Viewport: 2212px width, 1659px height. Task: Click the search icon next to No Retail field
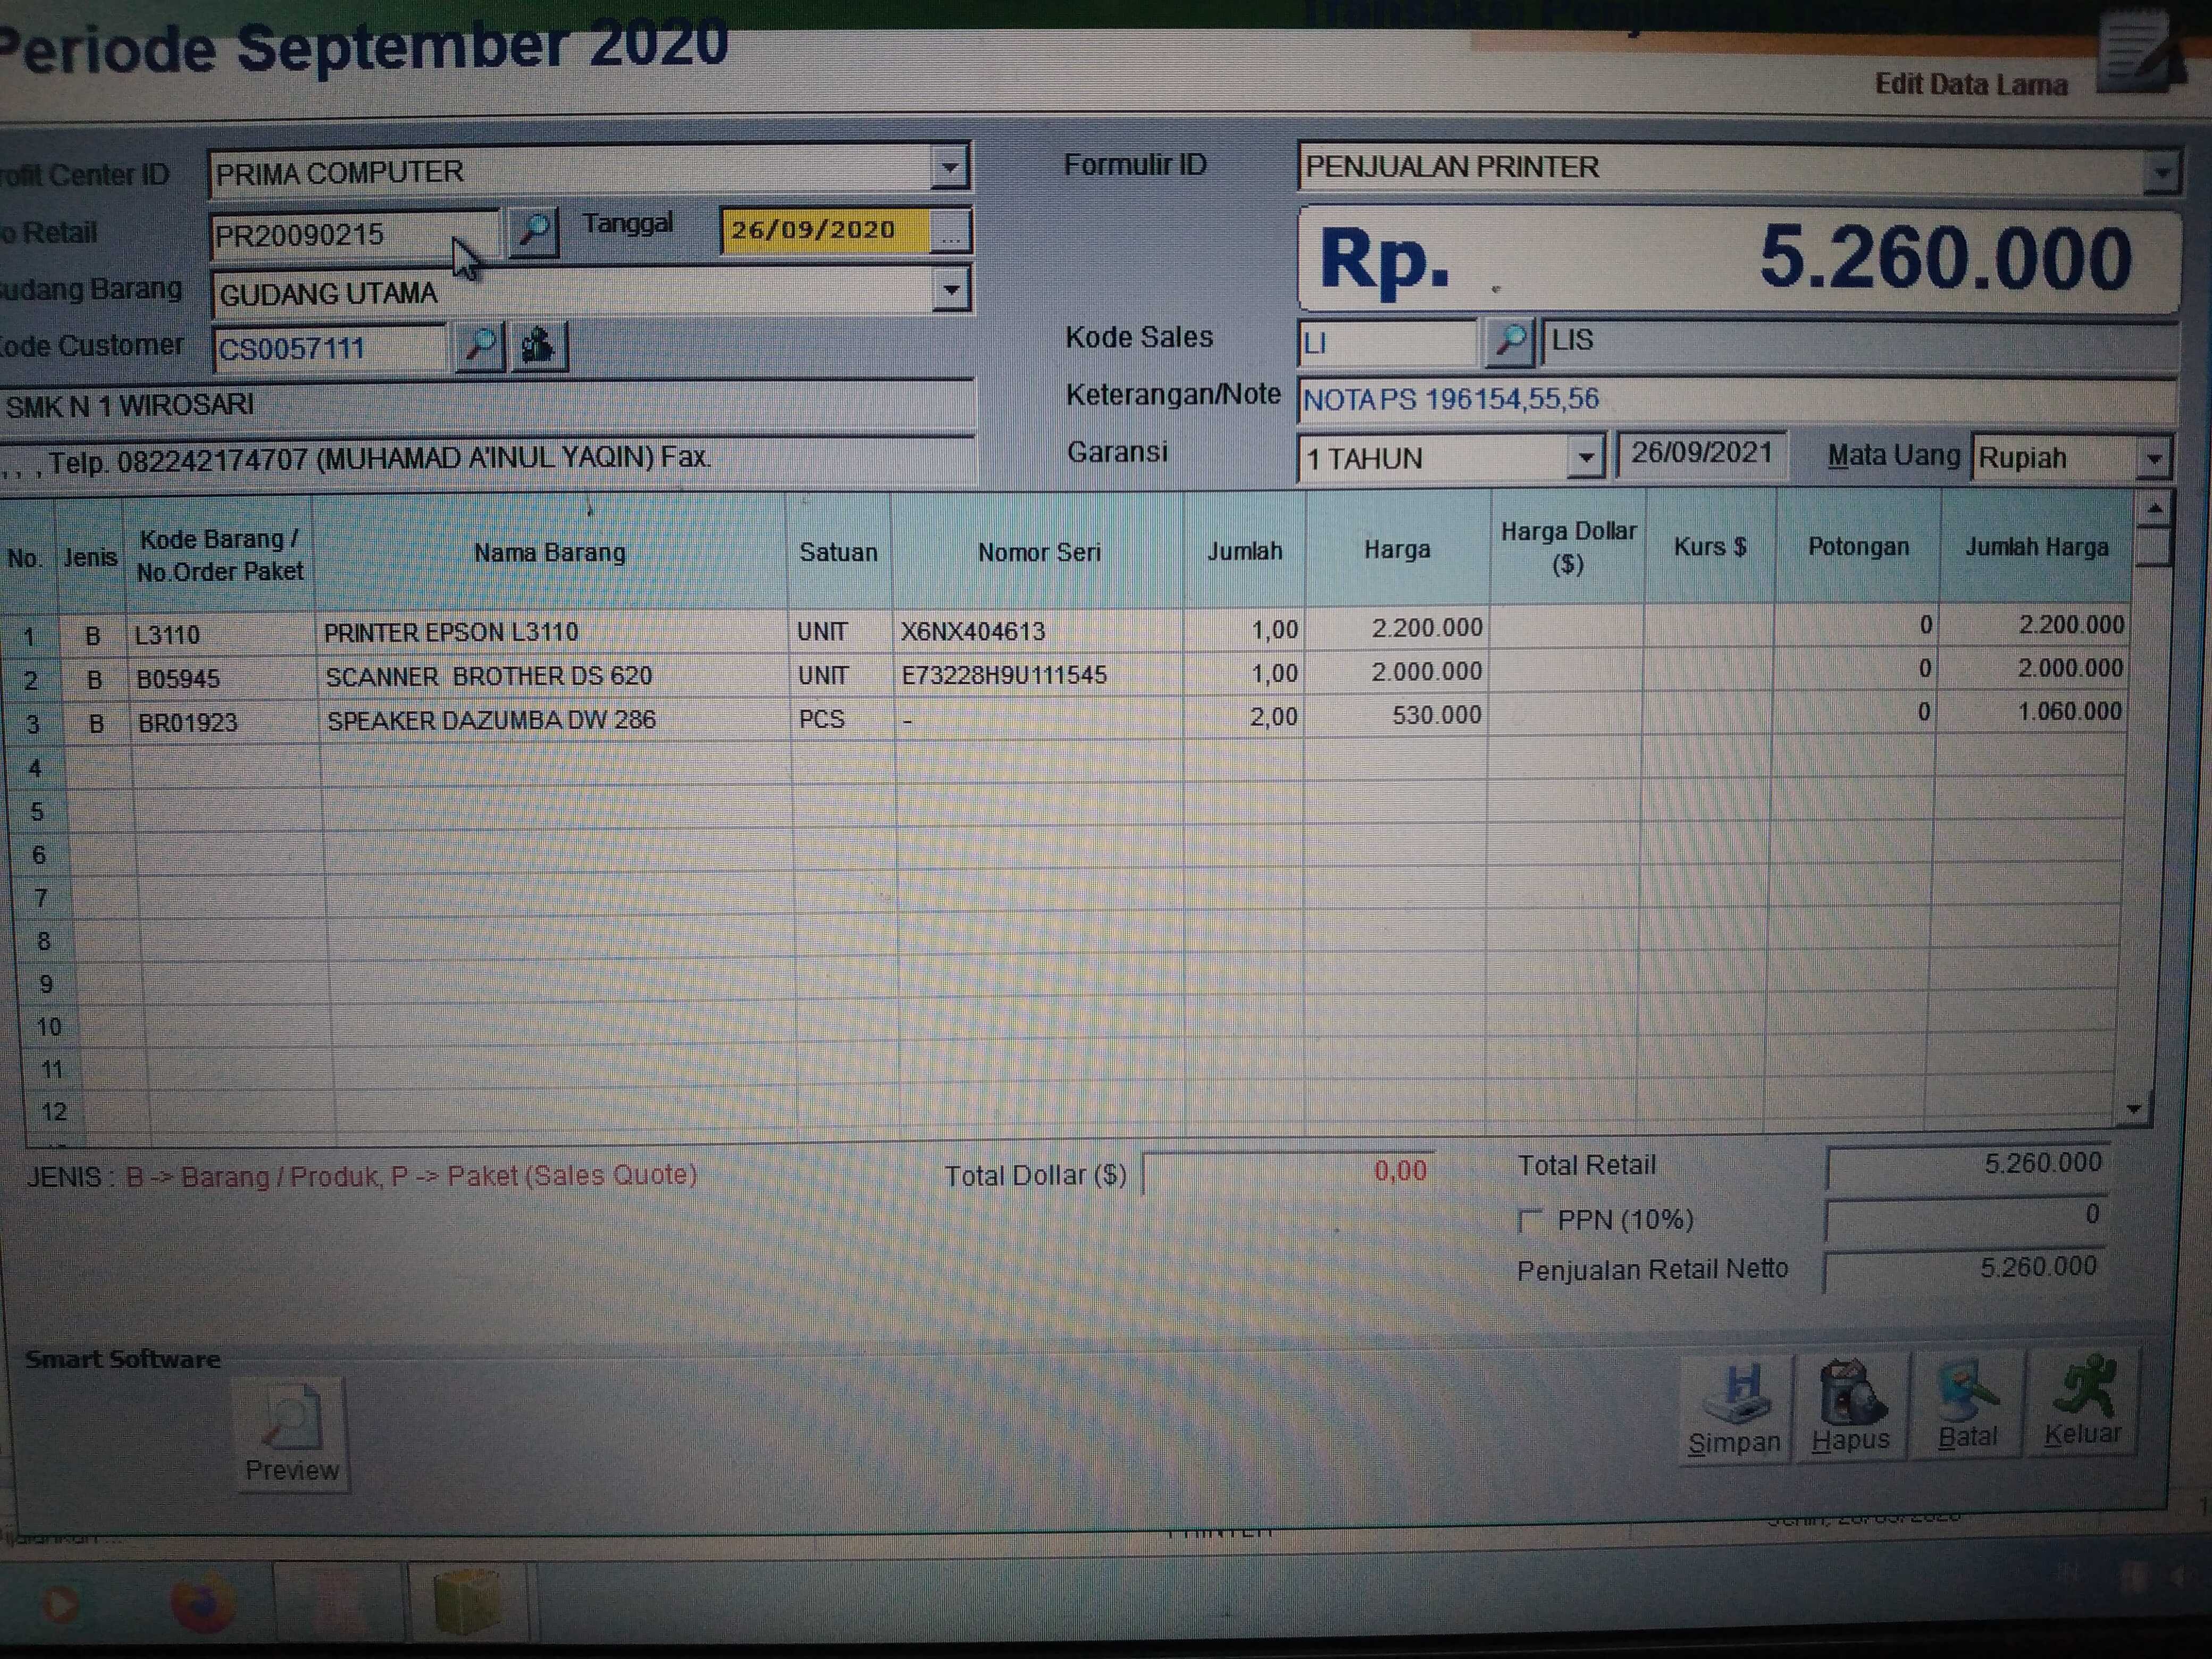click(533, 232)
